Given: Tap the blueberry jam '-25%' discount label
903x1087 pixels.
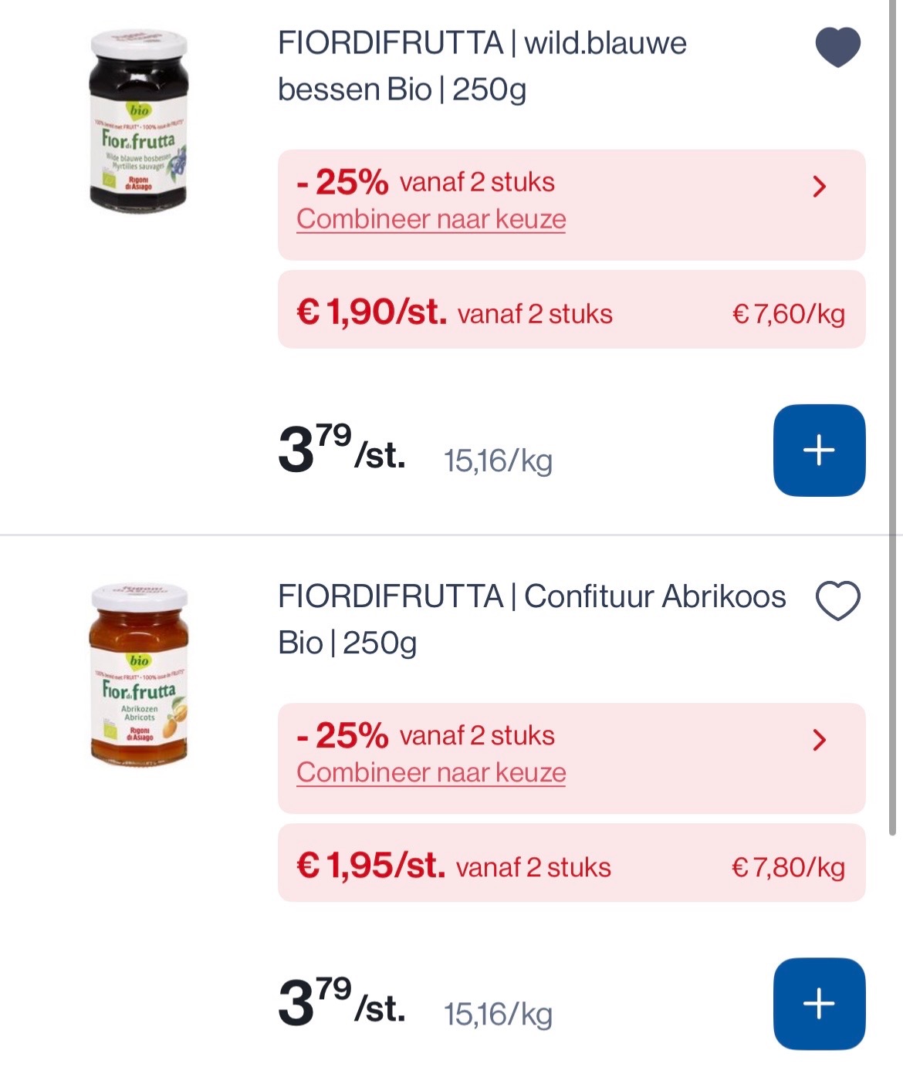Looking at the screenshot, I should coord(343,183).
